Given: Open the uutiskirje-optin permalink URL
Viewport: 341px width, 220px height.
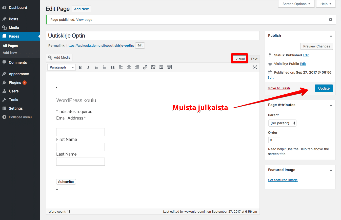Looking at the screenshot, I should 100,46.
